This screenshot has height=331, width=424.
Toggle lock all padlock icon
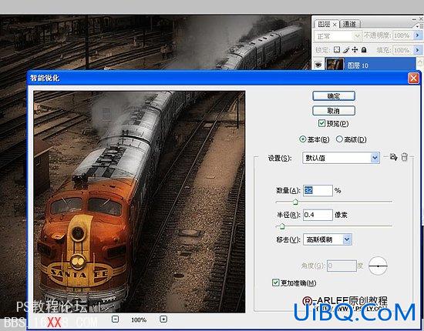364,50
